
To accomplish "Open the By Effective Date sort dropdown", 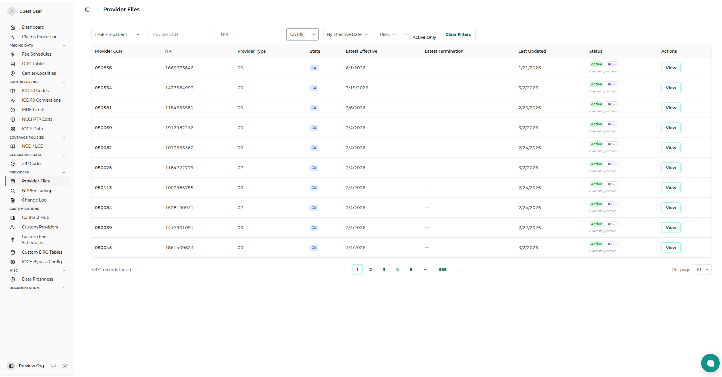I will tap(347, 34).
